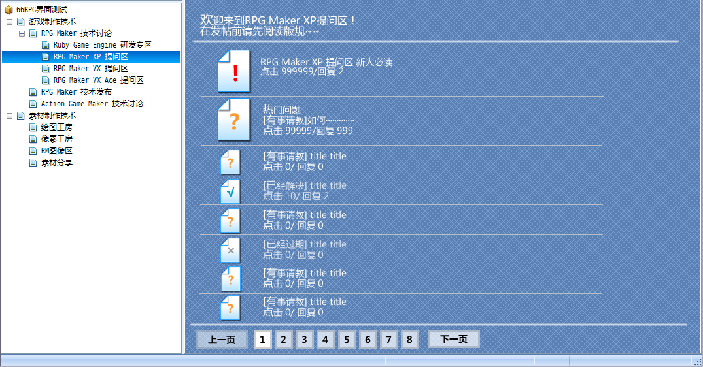Click the page icon beside RPG Maker 技术讨论
The image size is (703, 367).
tap(33, 33)
